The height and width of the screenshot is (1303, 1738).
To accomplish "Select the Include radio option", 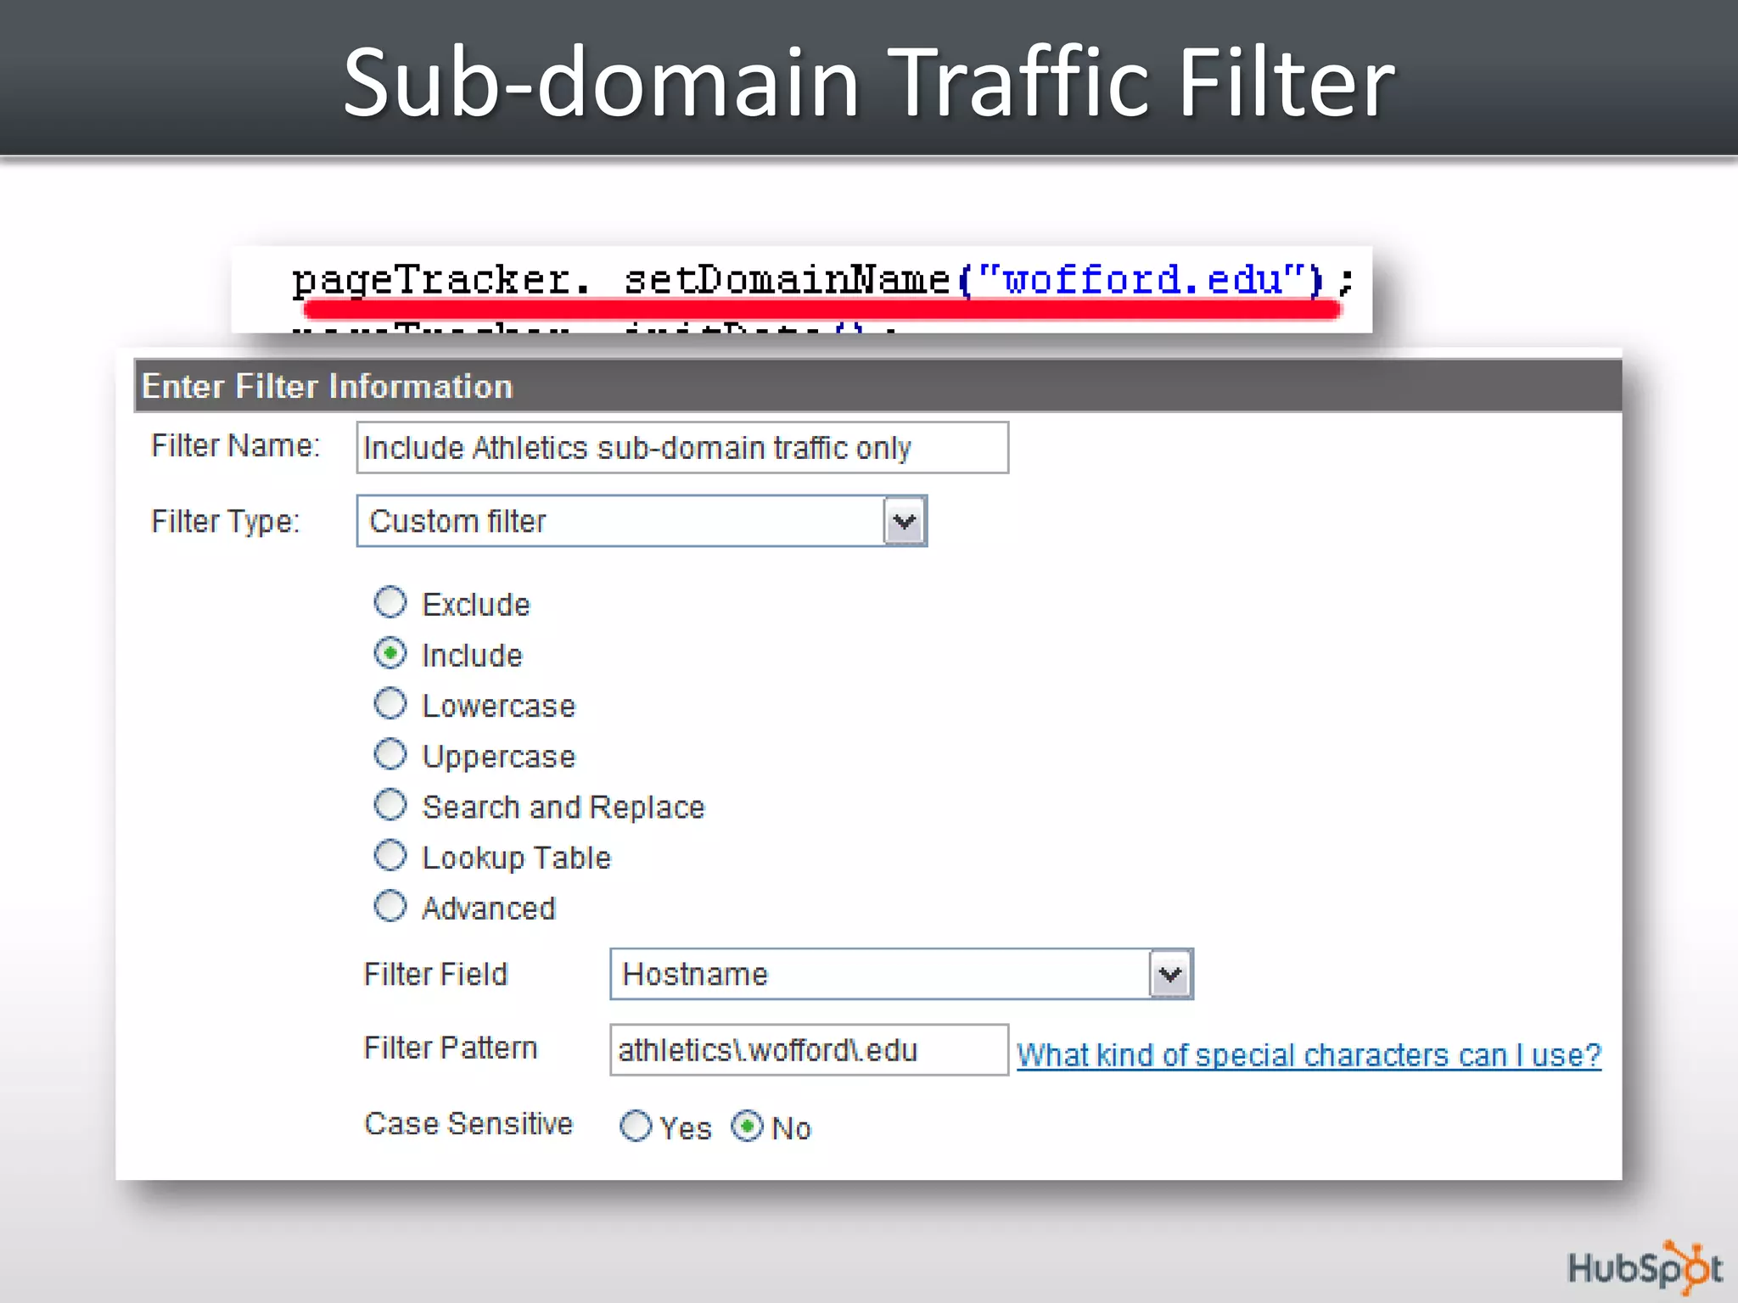I will (390, 653).
